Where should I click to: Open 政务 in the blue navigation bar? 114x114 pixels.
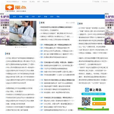click(x=15, y=16)
